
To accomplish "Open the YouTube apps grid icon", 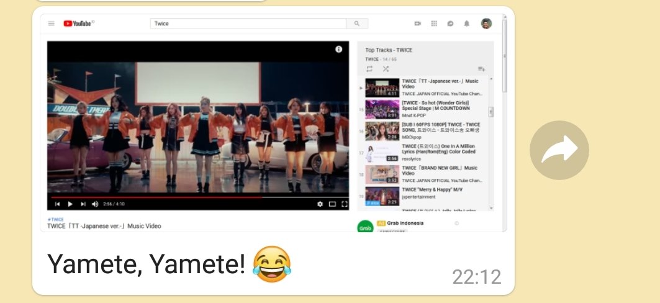I will click(434, 24).
